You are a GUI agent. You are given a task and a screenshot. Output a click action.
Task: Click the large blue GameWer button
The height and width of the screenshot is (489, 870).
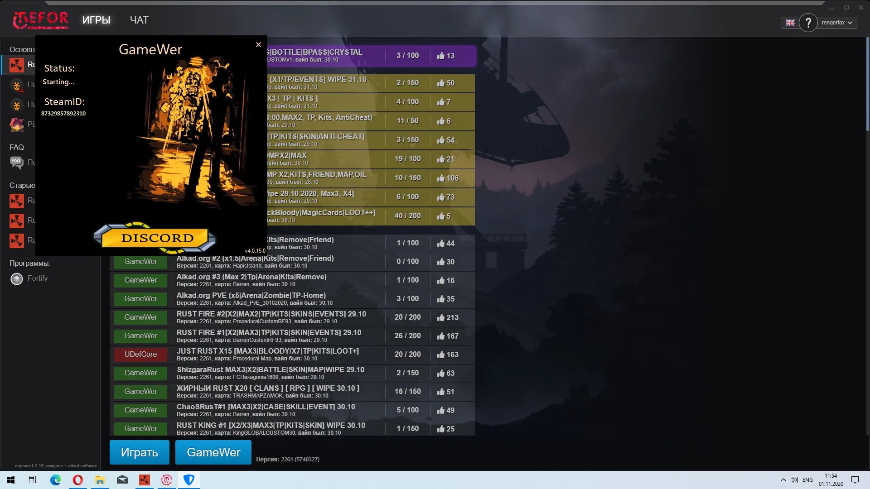[x=213, y=452]
